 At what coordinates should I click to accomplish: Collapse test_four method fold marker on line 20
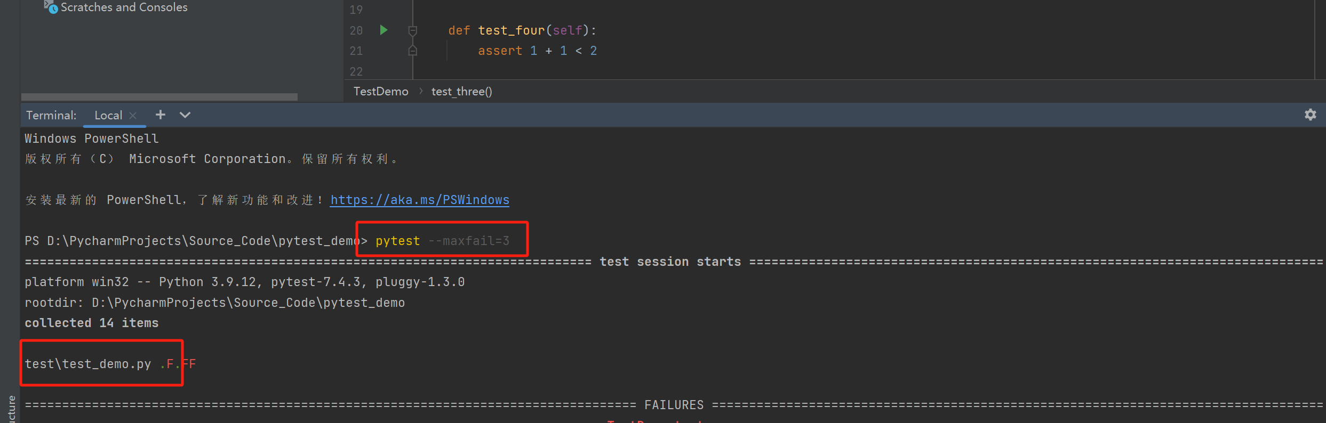(412, 30)
